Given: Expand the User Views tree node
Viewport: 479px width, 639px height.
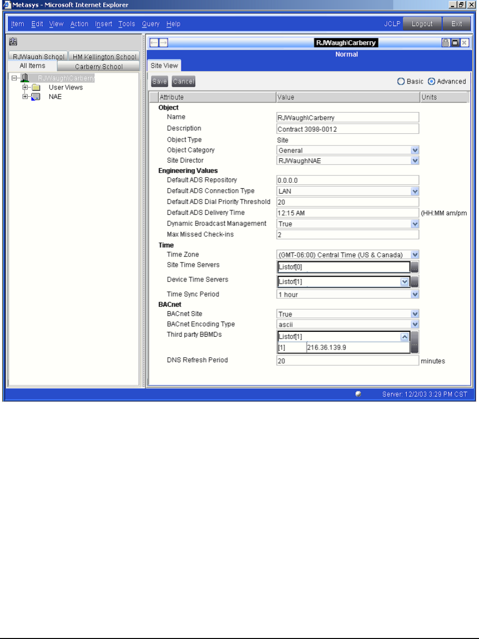Looking at the screenshot, I should pyautogui.click(x=25, y=87).
